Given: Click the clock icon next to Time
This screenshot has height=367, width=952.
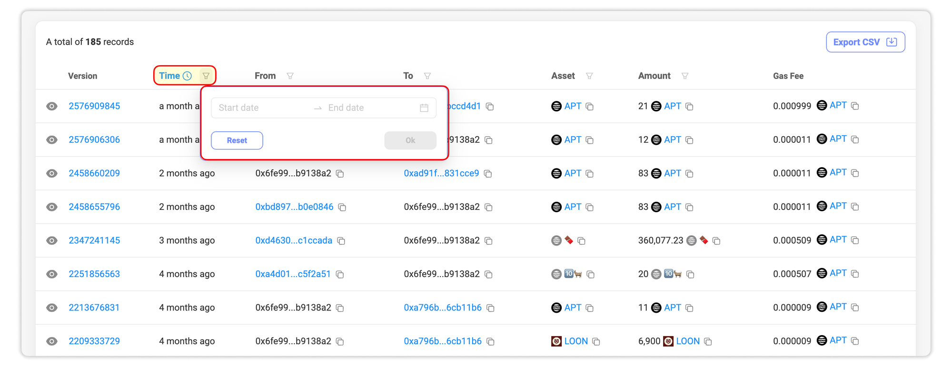Looking at the screenshot, I should coord(188,76).
